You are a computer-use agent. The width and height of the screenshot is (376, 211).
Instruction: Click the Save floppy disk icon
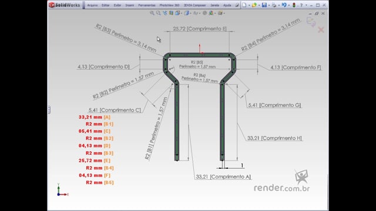(264, 5)
